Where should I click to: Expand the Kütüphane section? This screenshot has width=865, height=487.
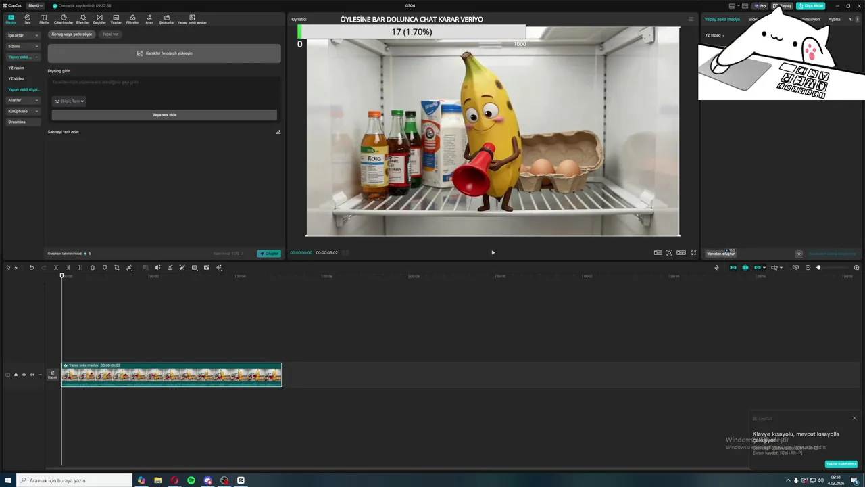coord(23,111)
